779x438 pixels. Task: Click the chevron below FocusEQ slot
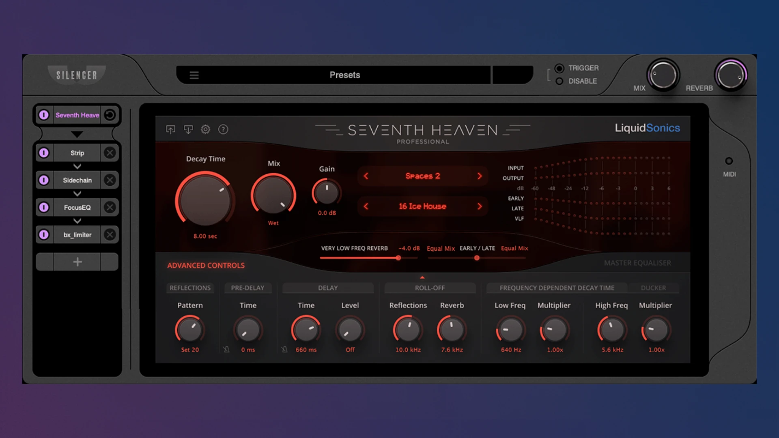(77, 221)
